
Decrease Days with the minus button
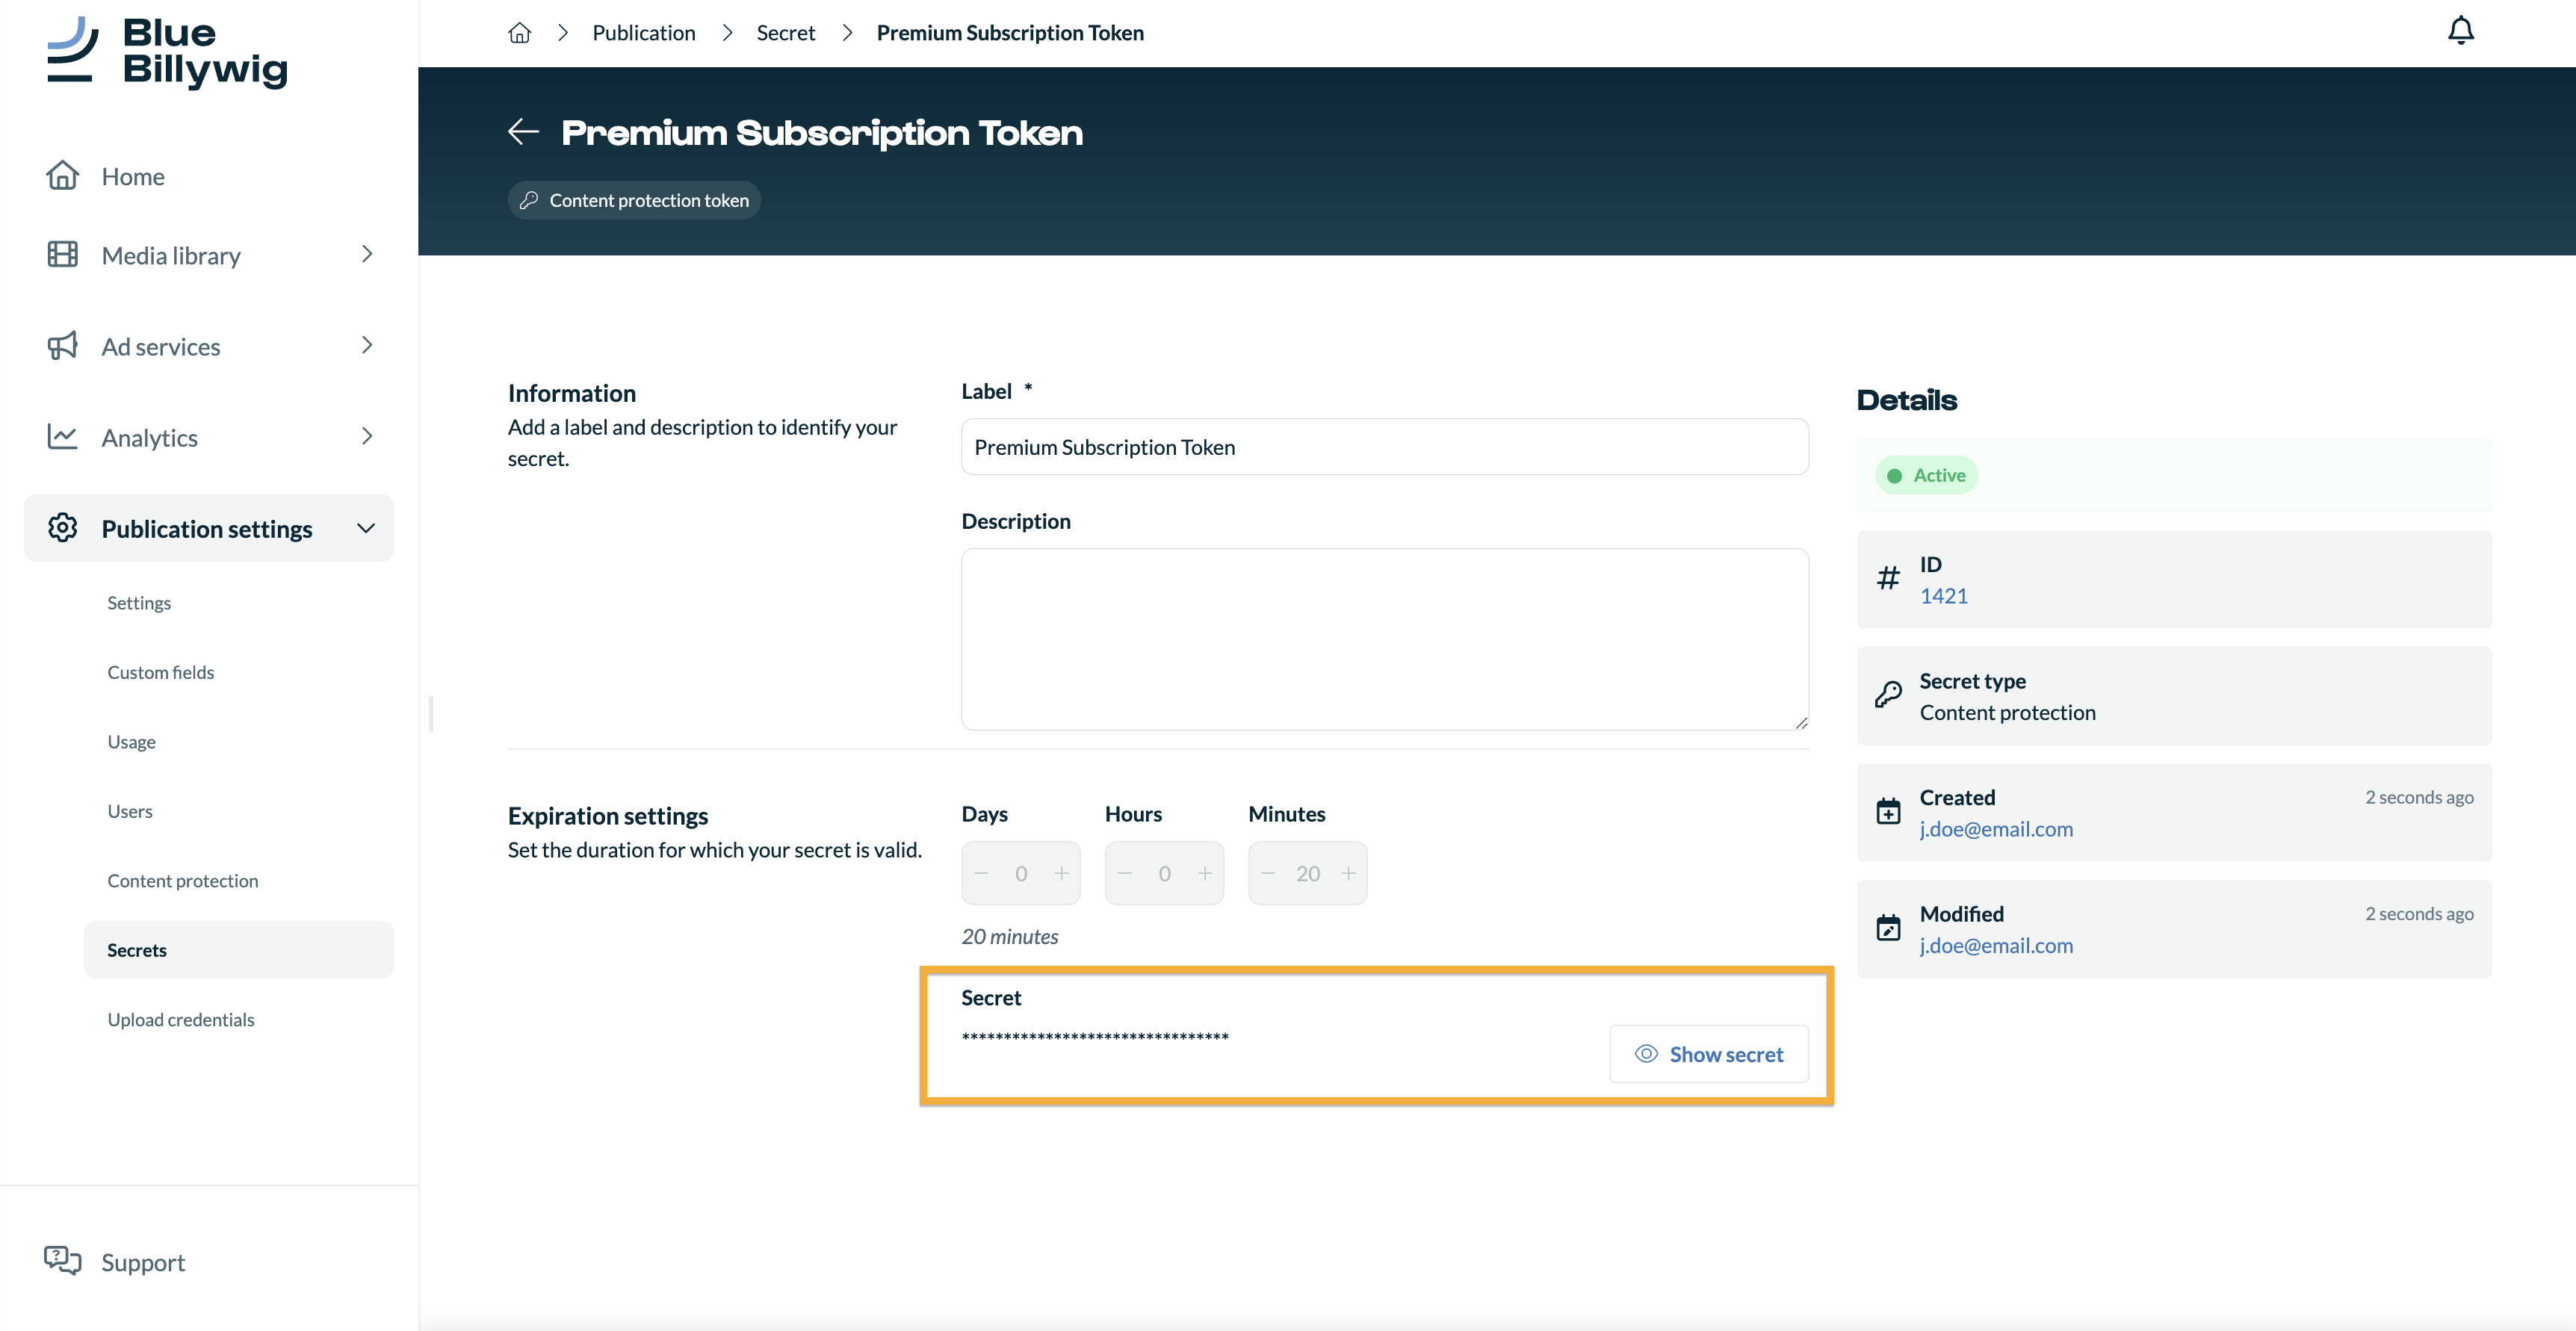[981, 873]
